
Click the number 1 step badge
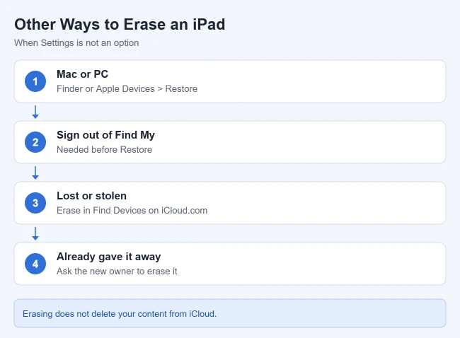coord(35,81)
